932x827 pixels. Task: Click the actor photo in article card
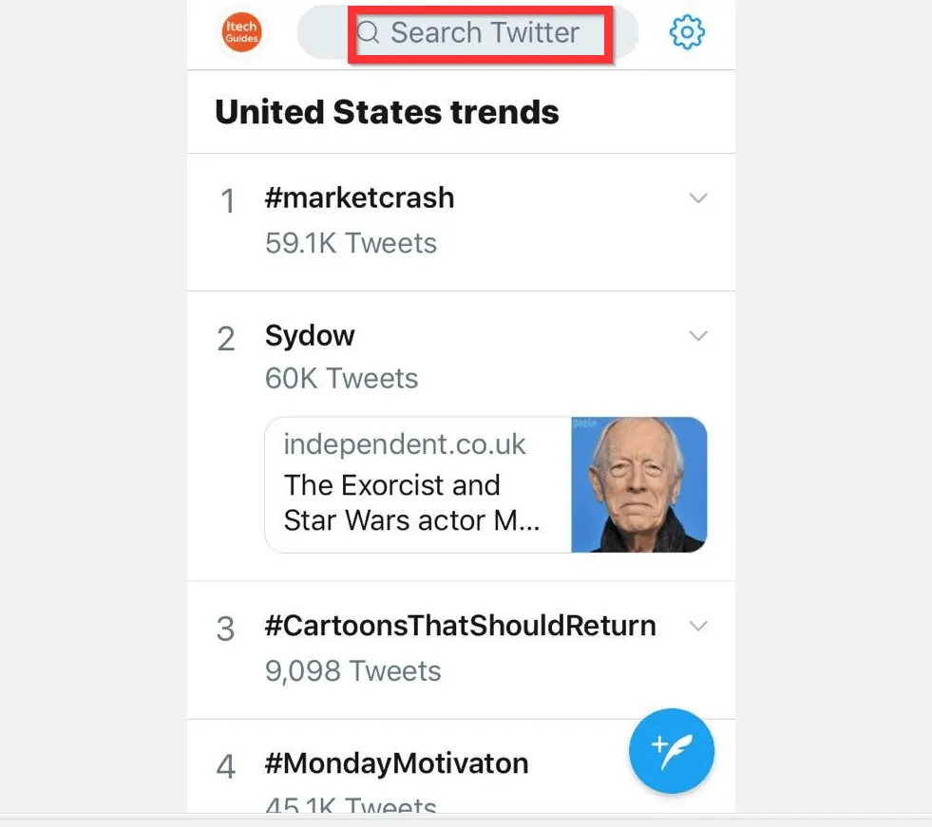[x=638, y=484]
